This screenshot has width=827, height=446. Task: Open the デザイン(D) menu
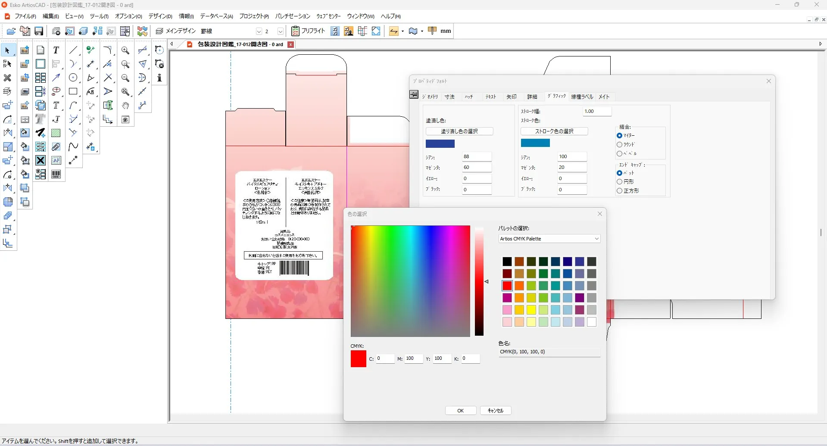[159, 16]
